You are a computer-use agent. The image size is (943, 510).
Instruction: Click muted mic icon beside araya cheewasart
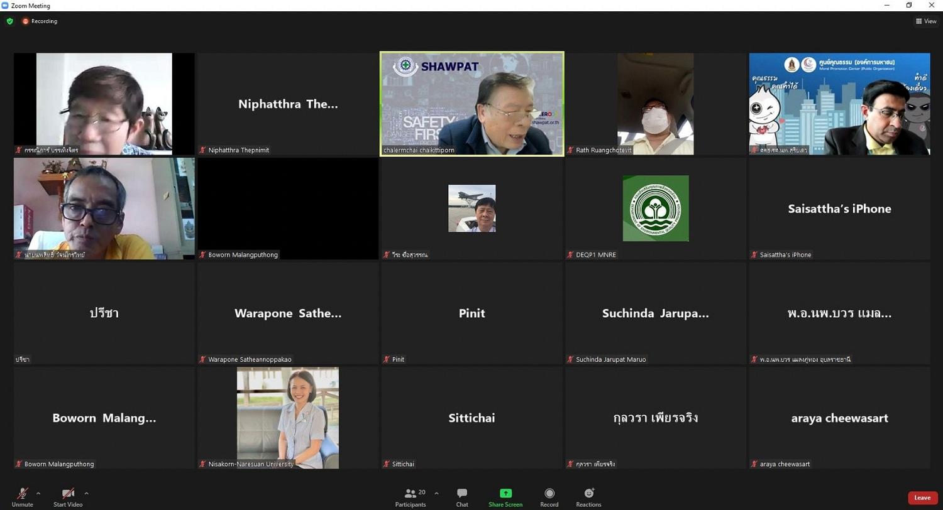pyautogui.click(x=754, y=464)
